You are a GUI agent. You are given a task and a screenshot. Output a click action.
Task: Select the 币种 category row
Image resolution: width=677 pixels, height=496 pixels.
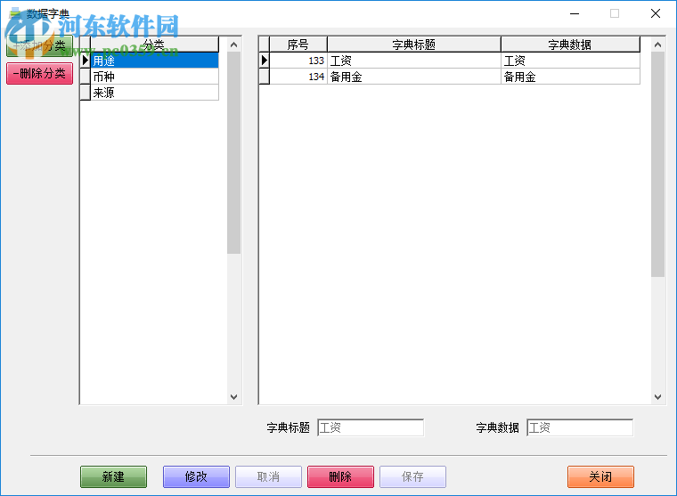tap(155, 77)
